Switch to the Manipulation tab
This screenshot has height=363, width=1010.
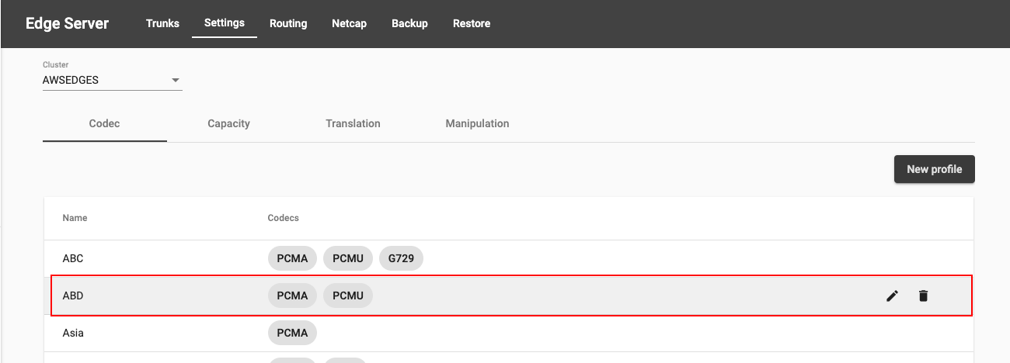click(x=478, y=123)
